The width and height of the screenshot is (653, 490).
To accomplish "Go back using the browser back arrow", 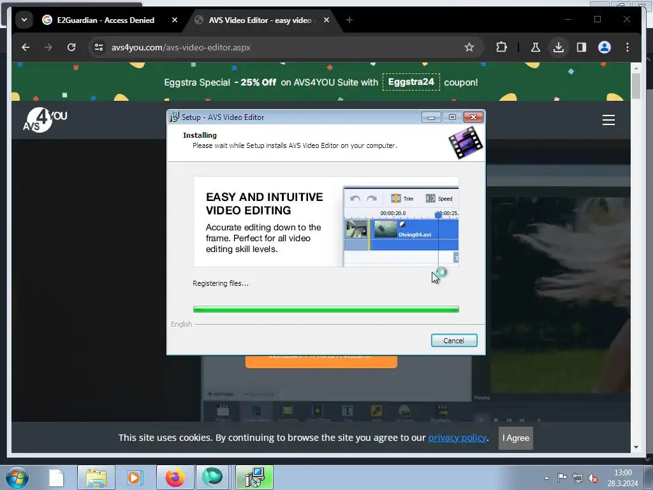I will point(26,47).
